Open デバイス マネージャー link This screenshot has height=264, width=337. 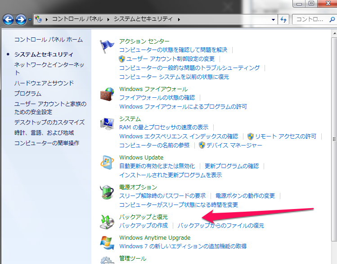[234, 146]
